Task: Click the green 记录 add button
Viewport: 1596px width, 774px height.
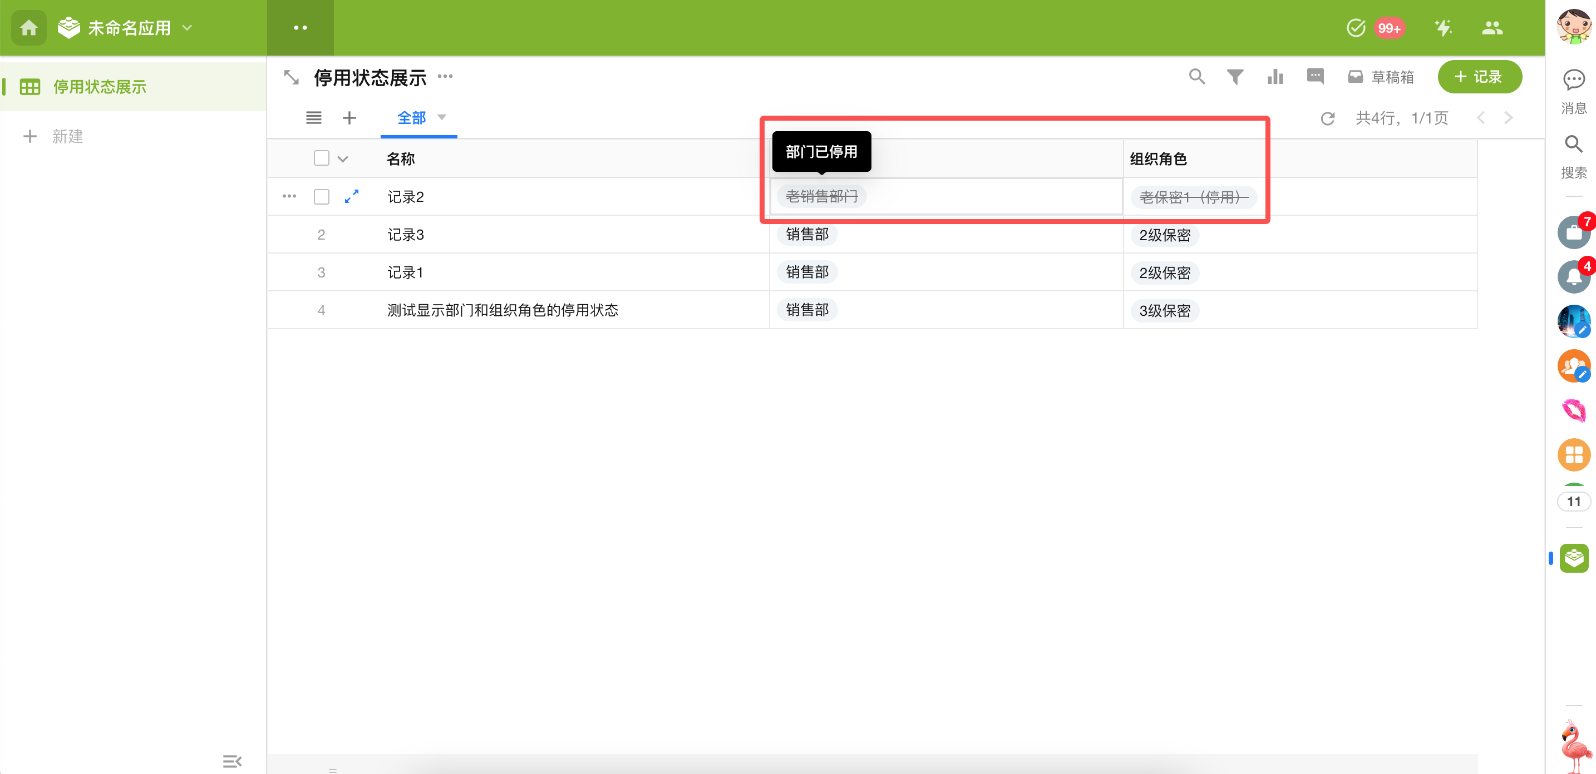Action: point(1479,77)
